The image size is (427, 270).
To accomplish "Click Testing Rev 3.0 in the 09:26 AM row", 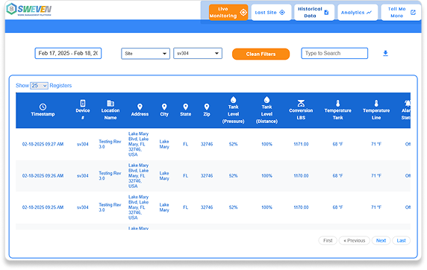I will [x=110, y=176].
